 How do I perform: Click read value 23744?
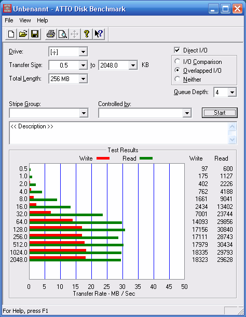[225, 214]
